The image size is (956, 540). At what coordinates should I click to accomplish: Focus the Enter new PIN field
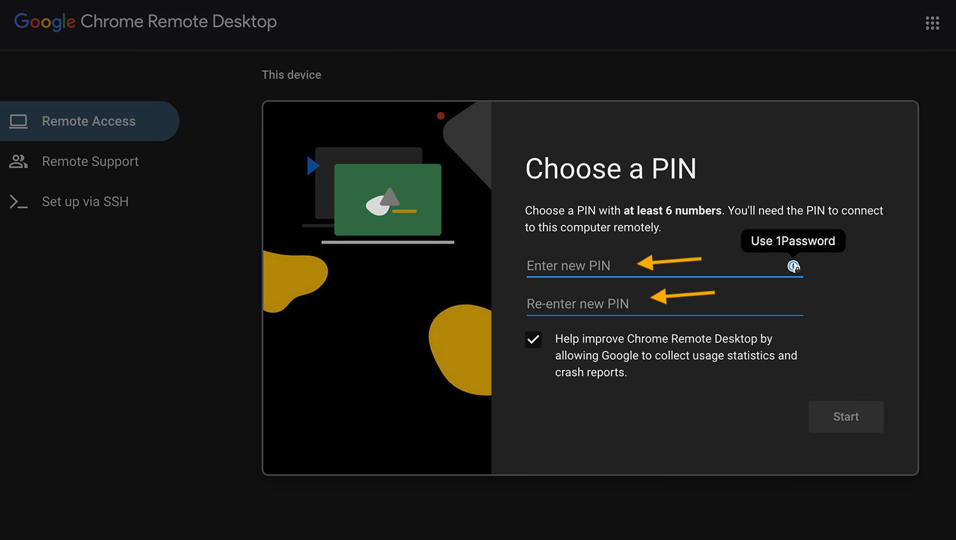665,266
